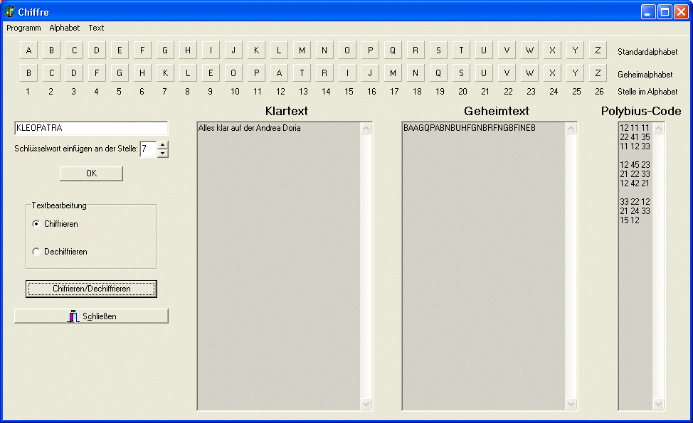Click Geheimalphabet button O above number 10

[x=233, y=73]
